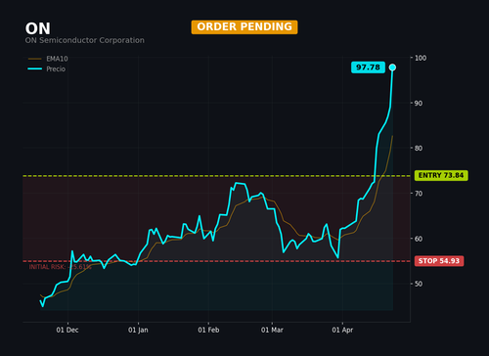Click the 100 price axis tick label
489x356 pixels.
[421, 58]
